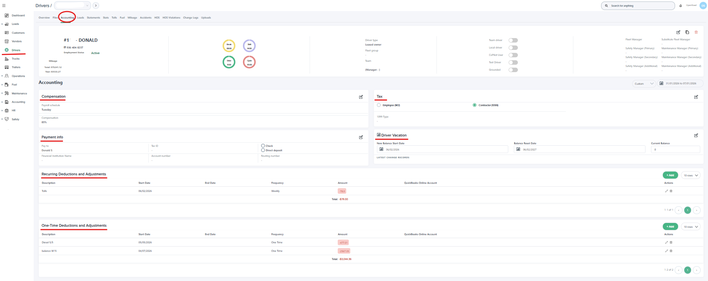This screenshot has height=281, width=708.
Task: Toggle the Team driver switch
Action: coord(513,40)
